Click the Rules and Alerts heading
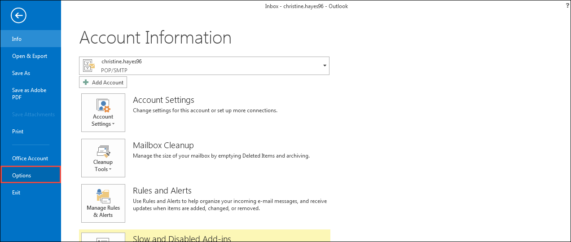Screen dimensions: 571x242 point(162,191)
